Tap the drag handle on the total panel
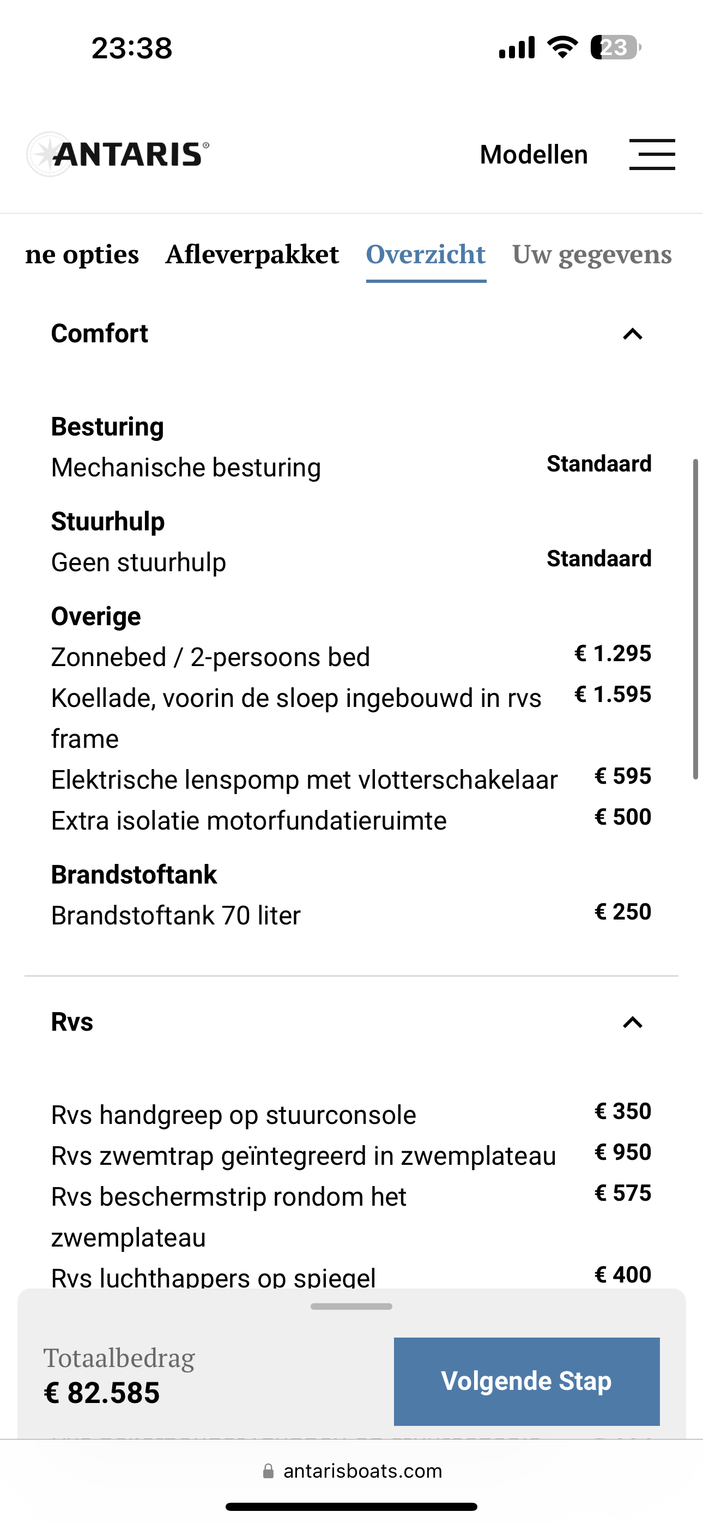 (x=351, y=1307)
